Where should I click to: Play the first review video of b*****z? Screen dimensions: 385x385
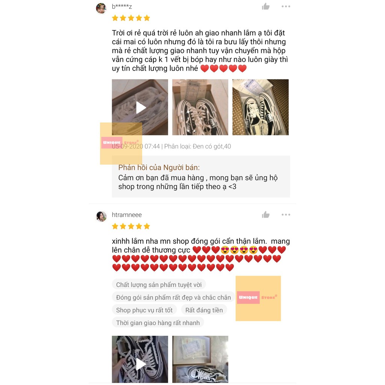click(x=140, y=107)
